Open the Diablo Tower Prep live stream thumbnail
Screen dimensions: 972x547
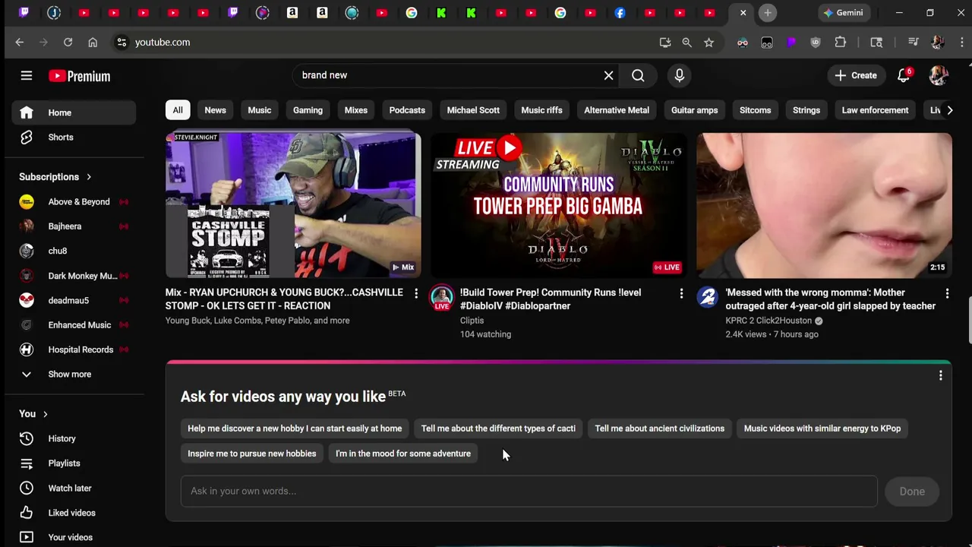pos(559,205)
